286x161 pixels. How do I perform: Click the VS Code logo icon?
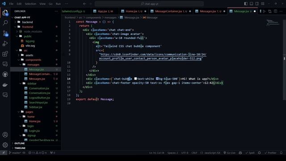(4, 4)
